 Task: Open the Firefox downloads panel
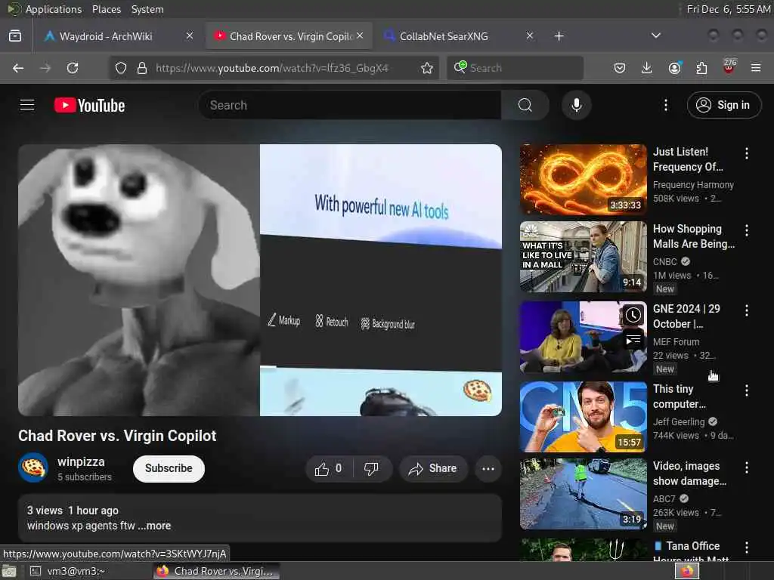pyautogui.click(x=647, y=68)
